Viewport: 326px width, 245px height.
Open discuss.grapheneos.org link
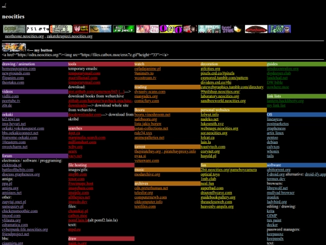pos(21,174)
